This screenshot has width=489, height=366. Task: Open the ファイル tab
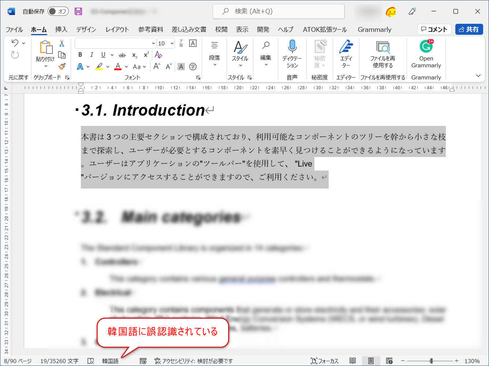click(14, 30)
